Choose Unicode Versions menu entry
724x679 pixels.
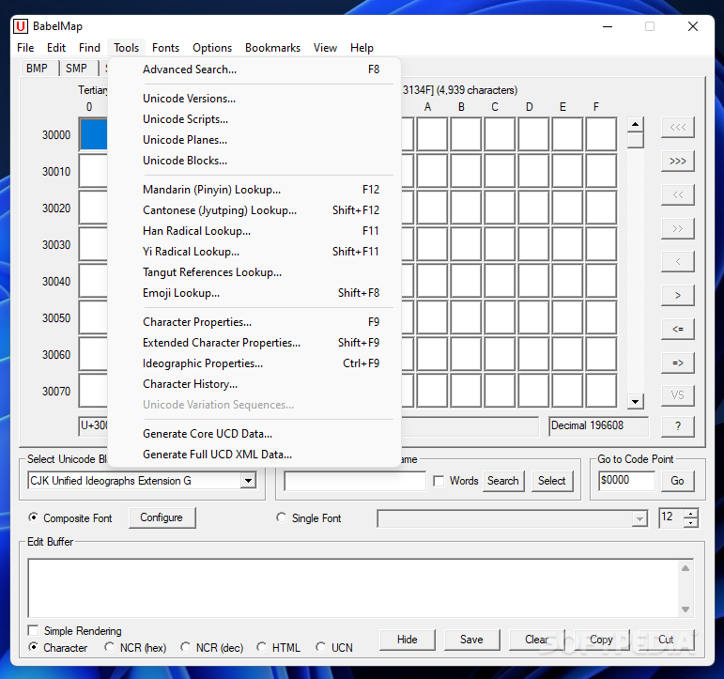(254, 99)
